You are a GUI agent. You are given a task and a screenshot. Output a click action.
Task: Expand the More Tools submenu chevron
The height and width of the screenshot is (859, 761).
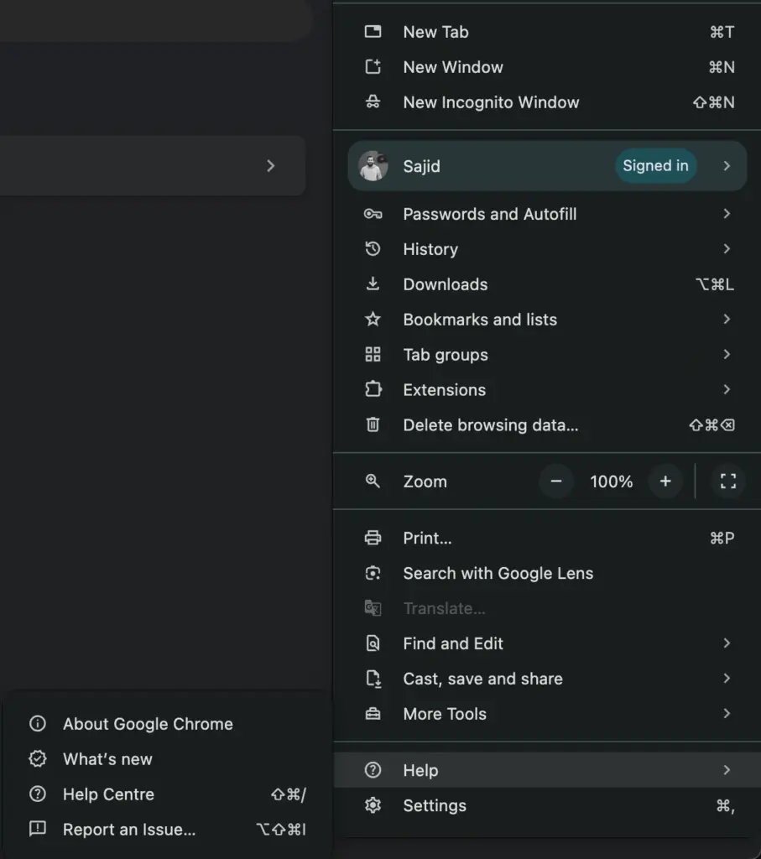tap(727, 714)
